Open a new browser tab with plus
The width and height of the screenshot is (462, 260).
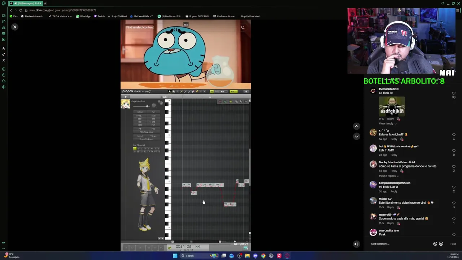(45, 3)
